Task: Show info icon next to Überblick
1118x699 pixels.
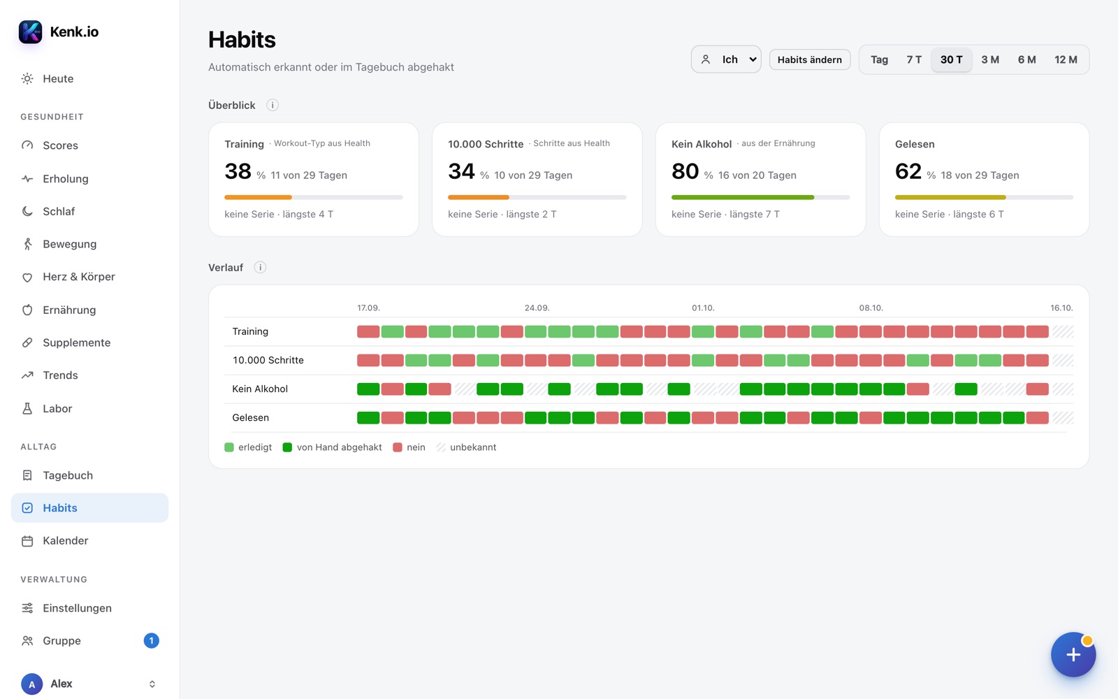Action: (x=273, y=105)
